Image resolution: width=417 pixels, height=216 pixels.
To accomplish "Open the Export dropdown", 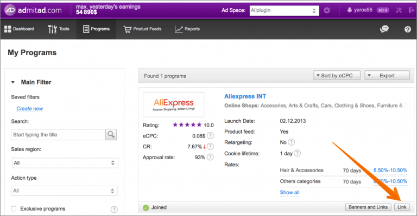I will coord(387,76).
